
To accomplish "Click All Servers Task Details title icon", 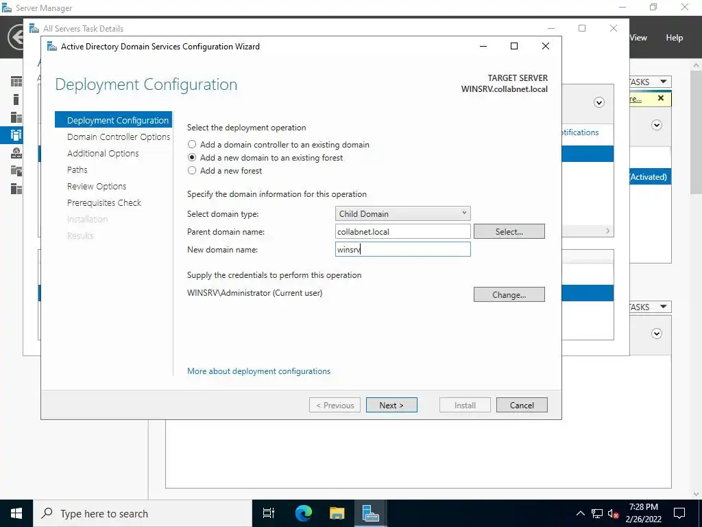I will (34, 28).
